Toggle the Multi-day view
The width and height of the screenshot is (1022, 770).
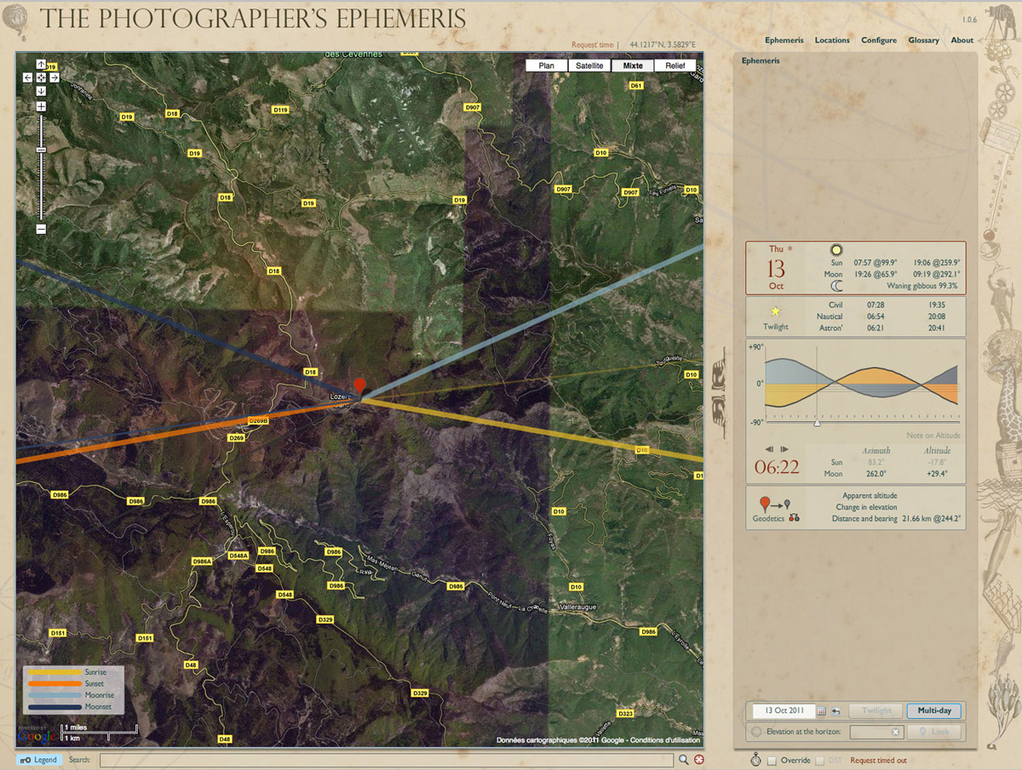click(x=933, y=711)
